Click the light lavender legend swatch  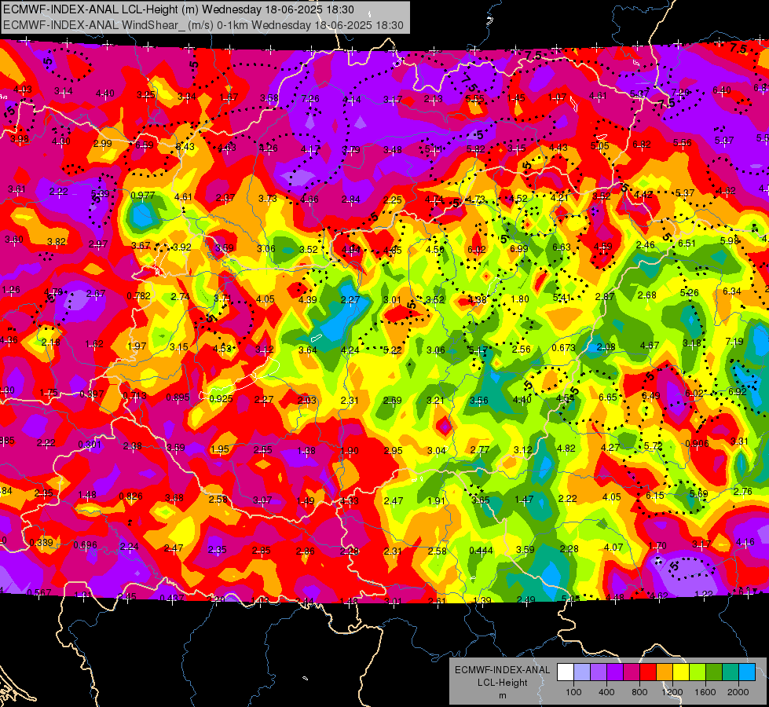tap(582, 672)
